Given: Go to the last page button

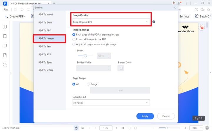Looking at the screenshot, I should tap(122, 128).
